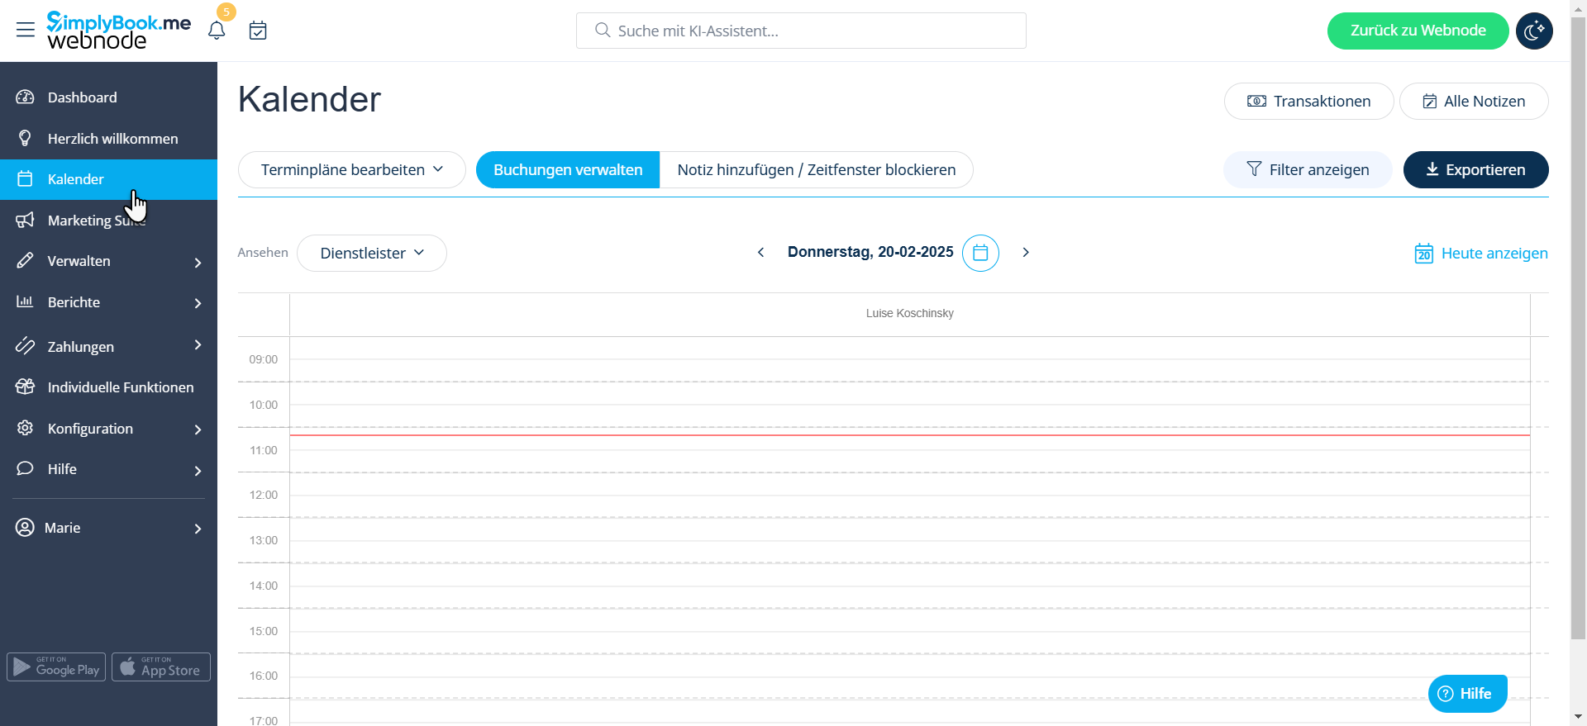Click the App Store badge
1587x726 pixels.
(161, 667)
